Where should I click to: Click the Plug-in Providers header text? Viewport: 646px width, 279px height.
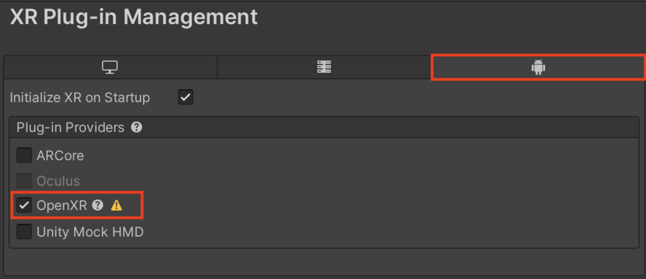coord(70,128)
